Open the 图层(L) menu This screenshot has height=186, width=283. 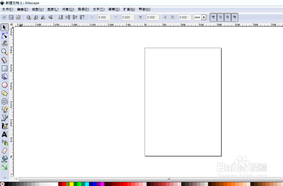(x=53, y=9)
